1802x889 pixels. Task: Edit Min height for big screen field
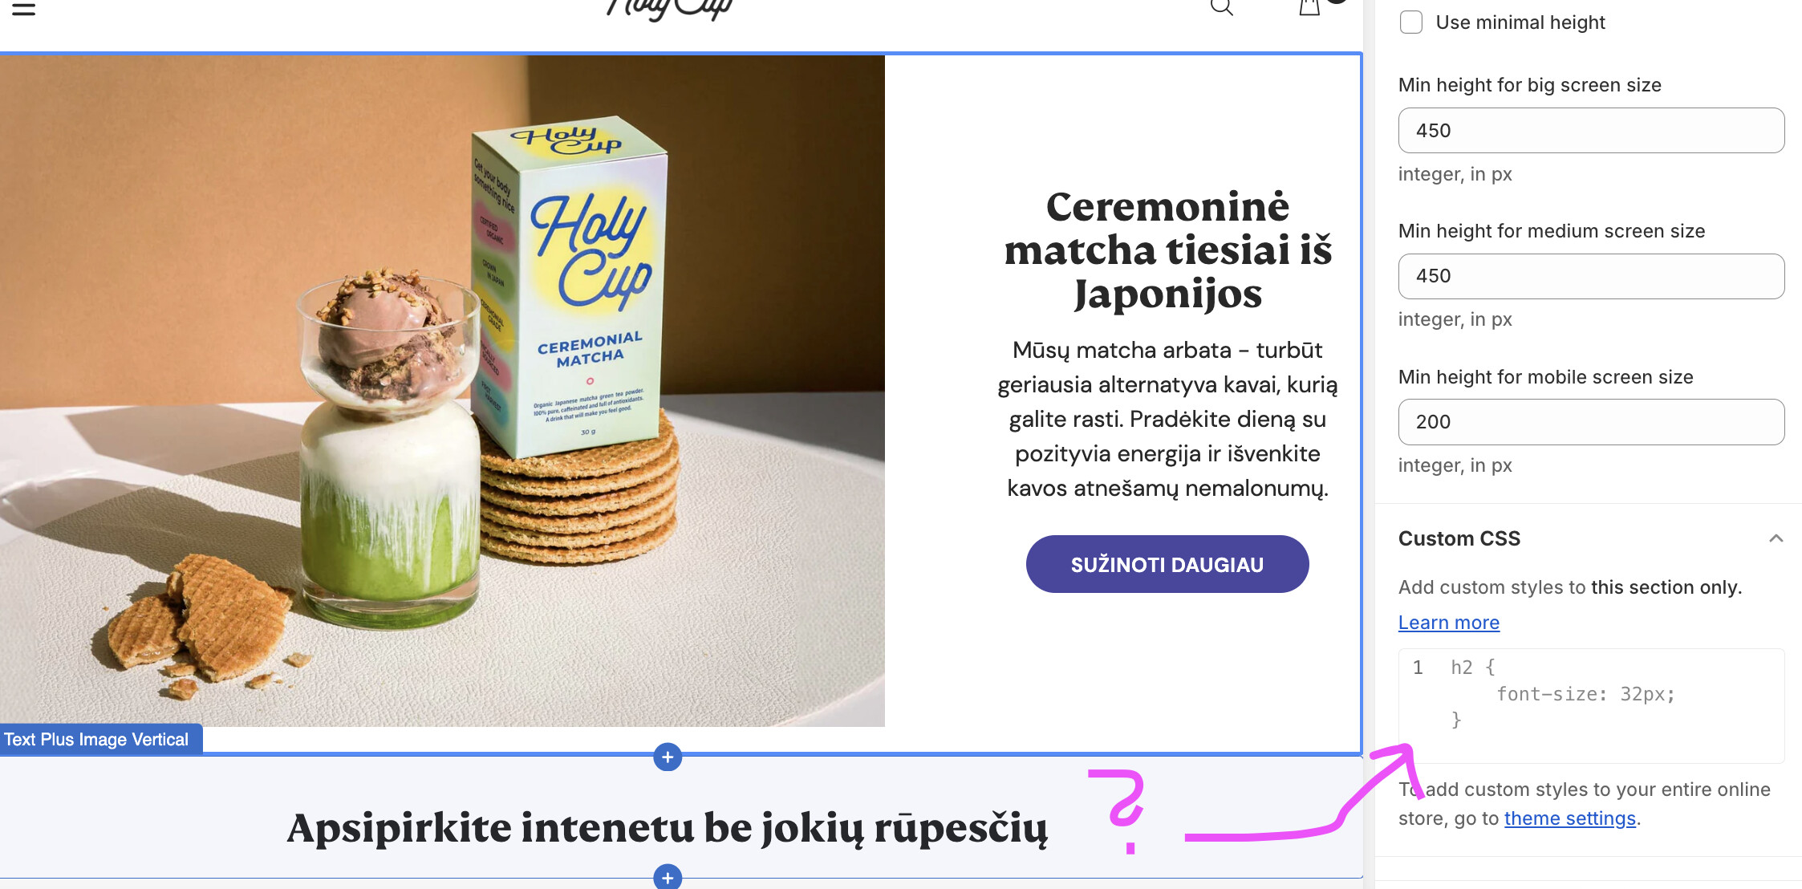1591,131
